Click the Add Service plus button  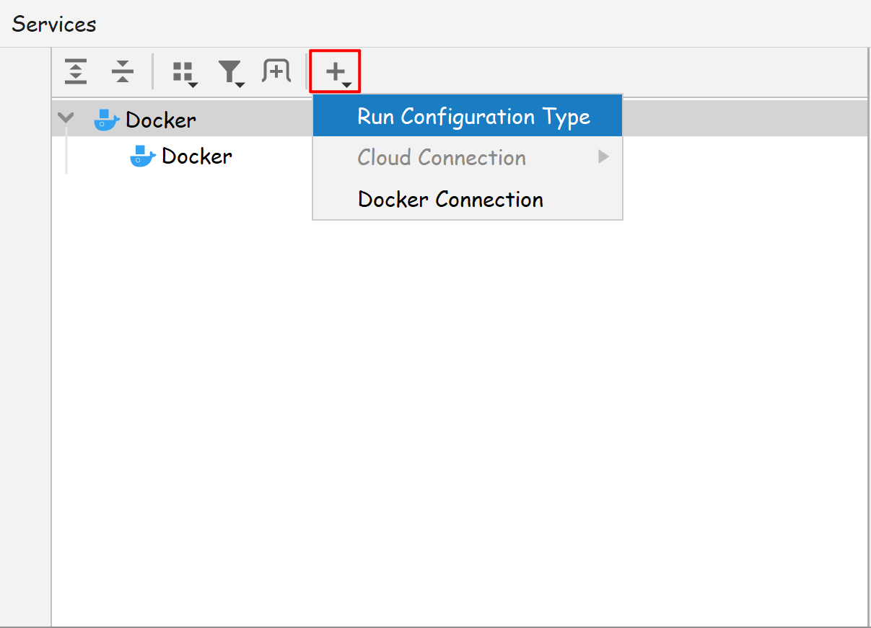coord(336,71)
